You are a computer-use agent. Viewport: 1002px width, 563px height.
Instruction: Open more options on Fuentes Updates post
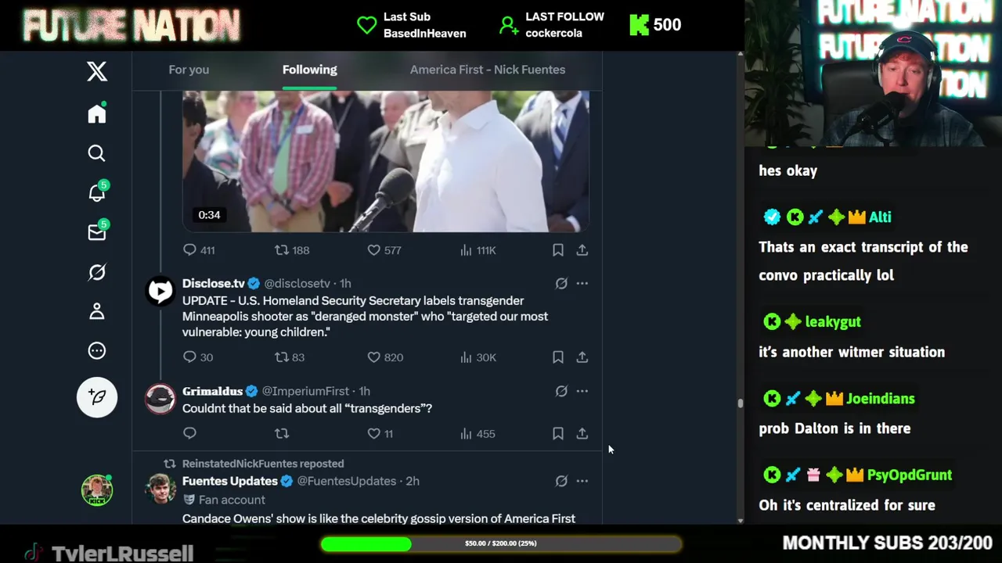coord(582,481)
